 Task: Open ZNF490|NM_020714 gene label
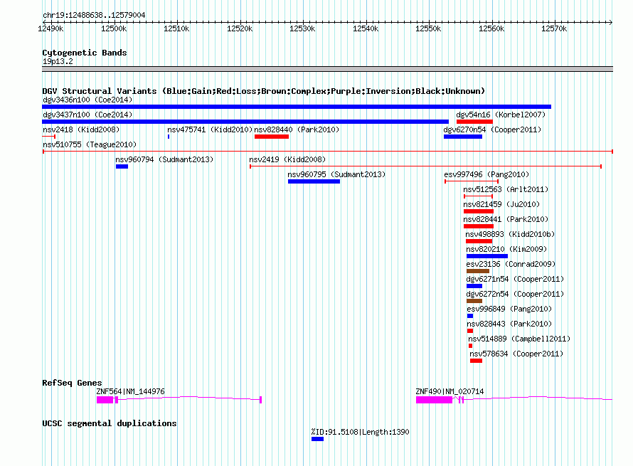point(450,391)
